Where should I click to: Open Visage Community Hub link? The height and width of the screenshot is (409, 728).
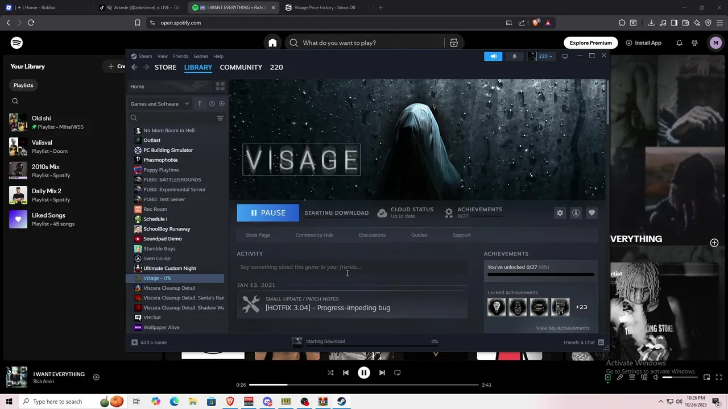(x=314, y=235)
